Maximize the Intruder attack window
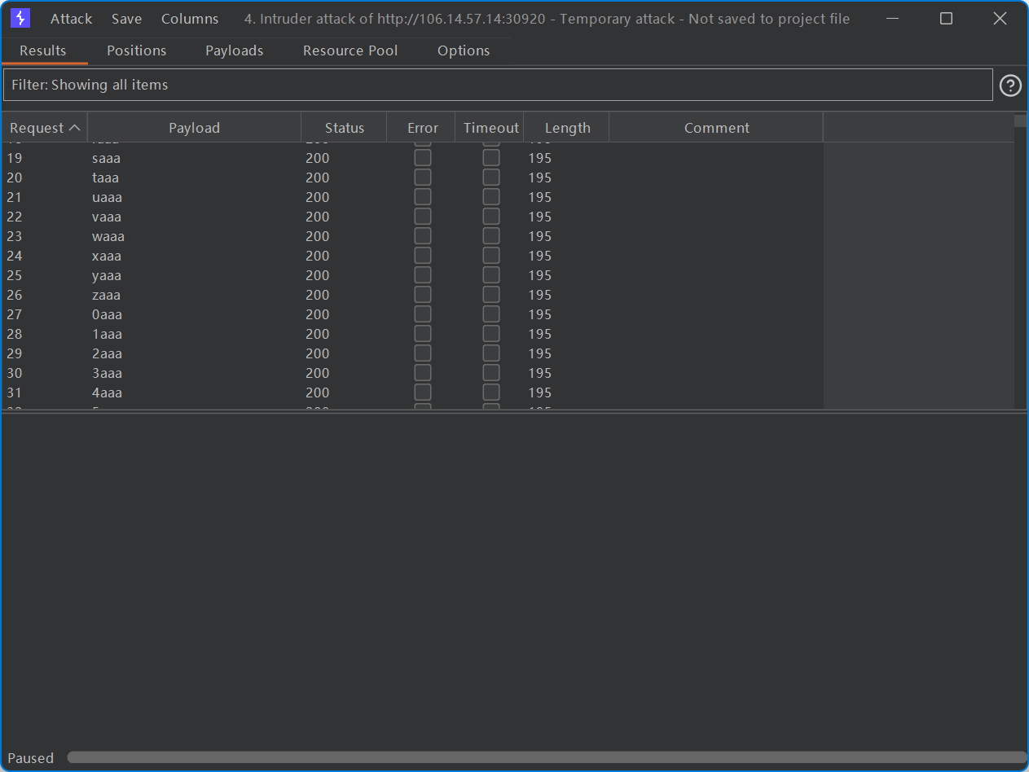 [x=946, y=19]
